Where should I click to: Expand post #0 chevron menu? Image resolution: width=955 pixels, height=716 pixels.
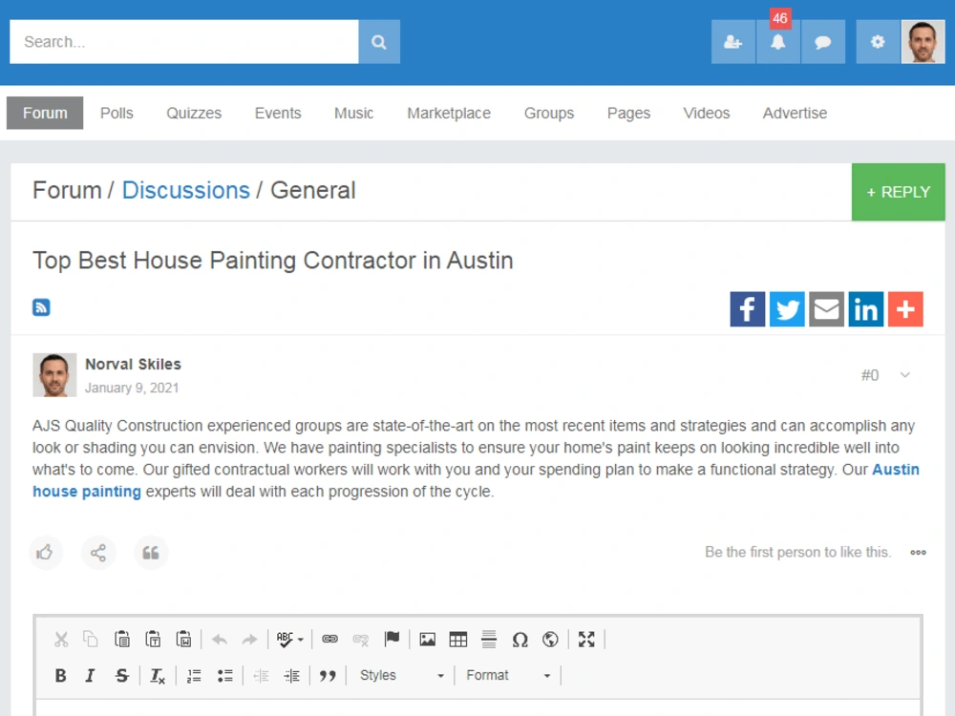(905, 375)
